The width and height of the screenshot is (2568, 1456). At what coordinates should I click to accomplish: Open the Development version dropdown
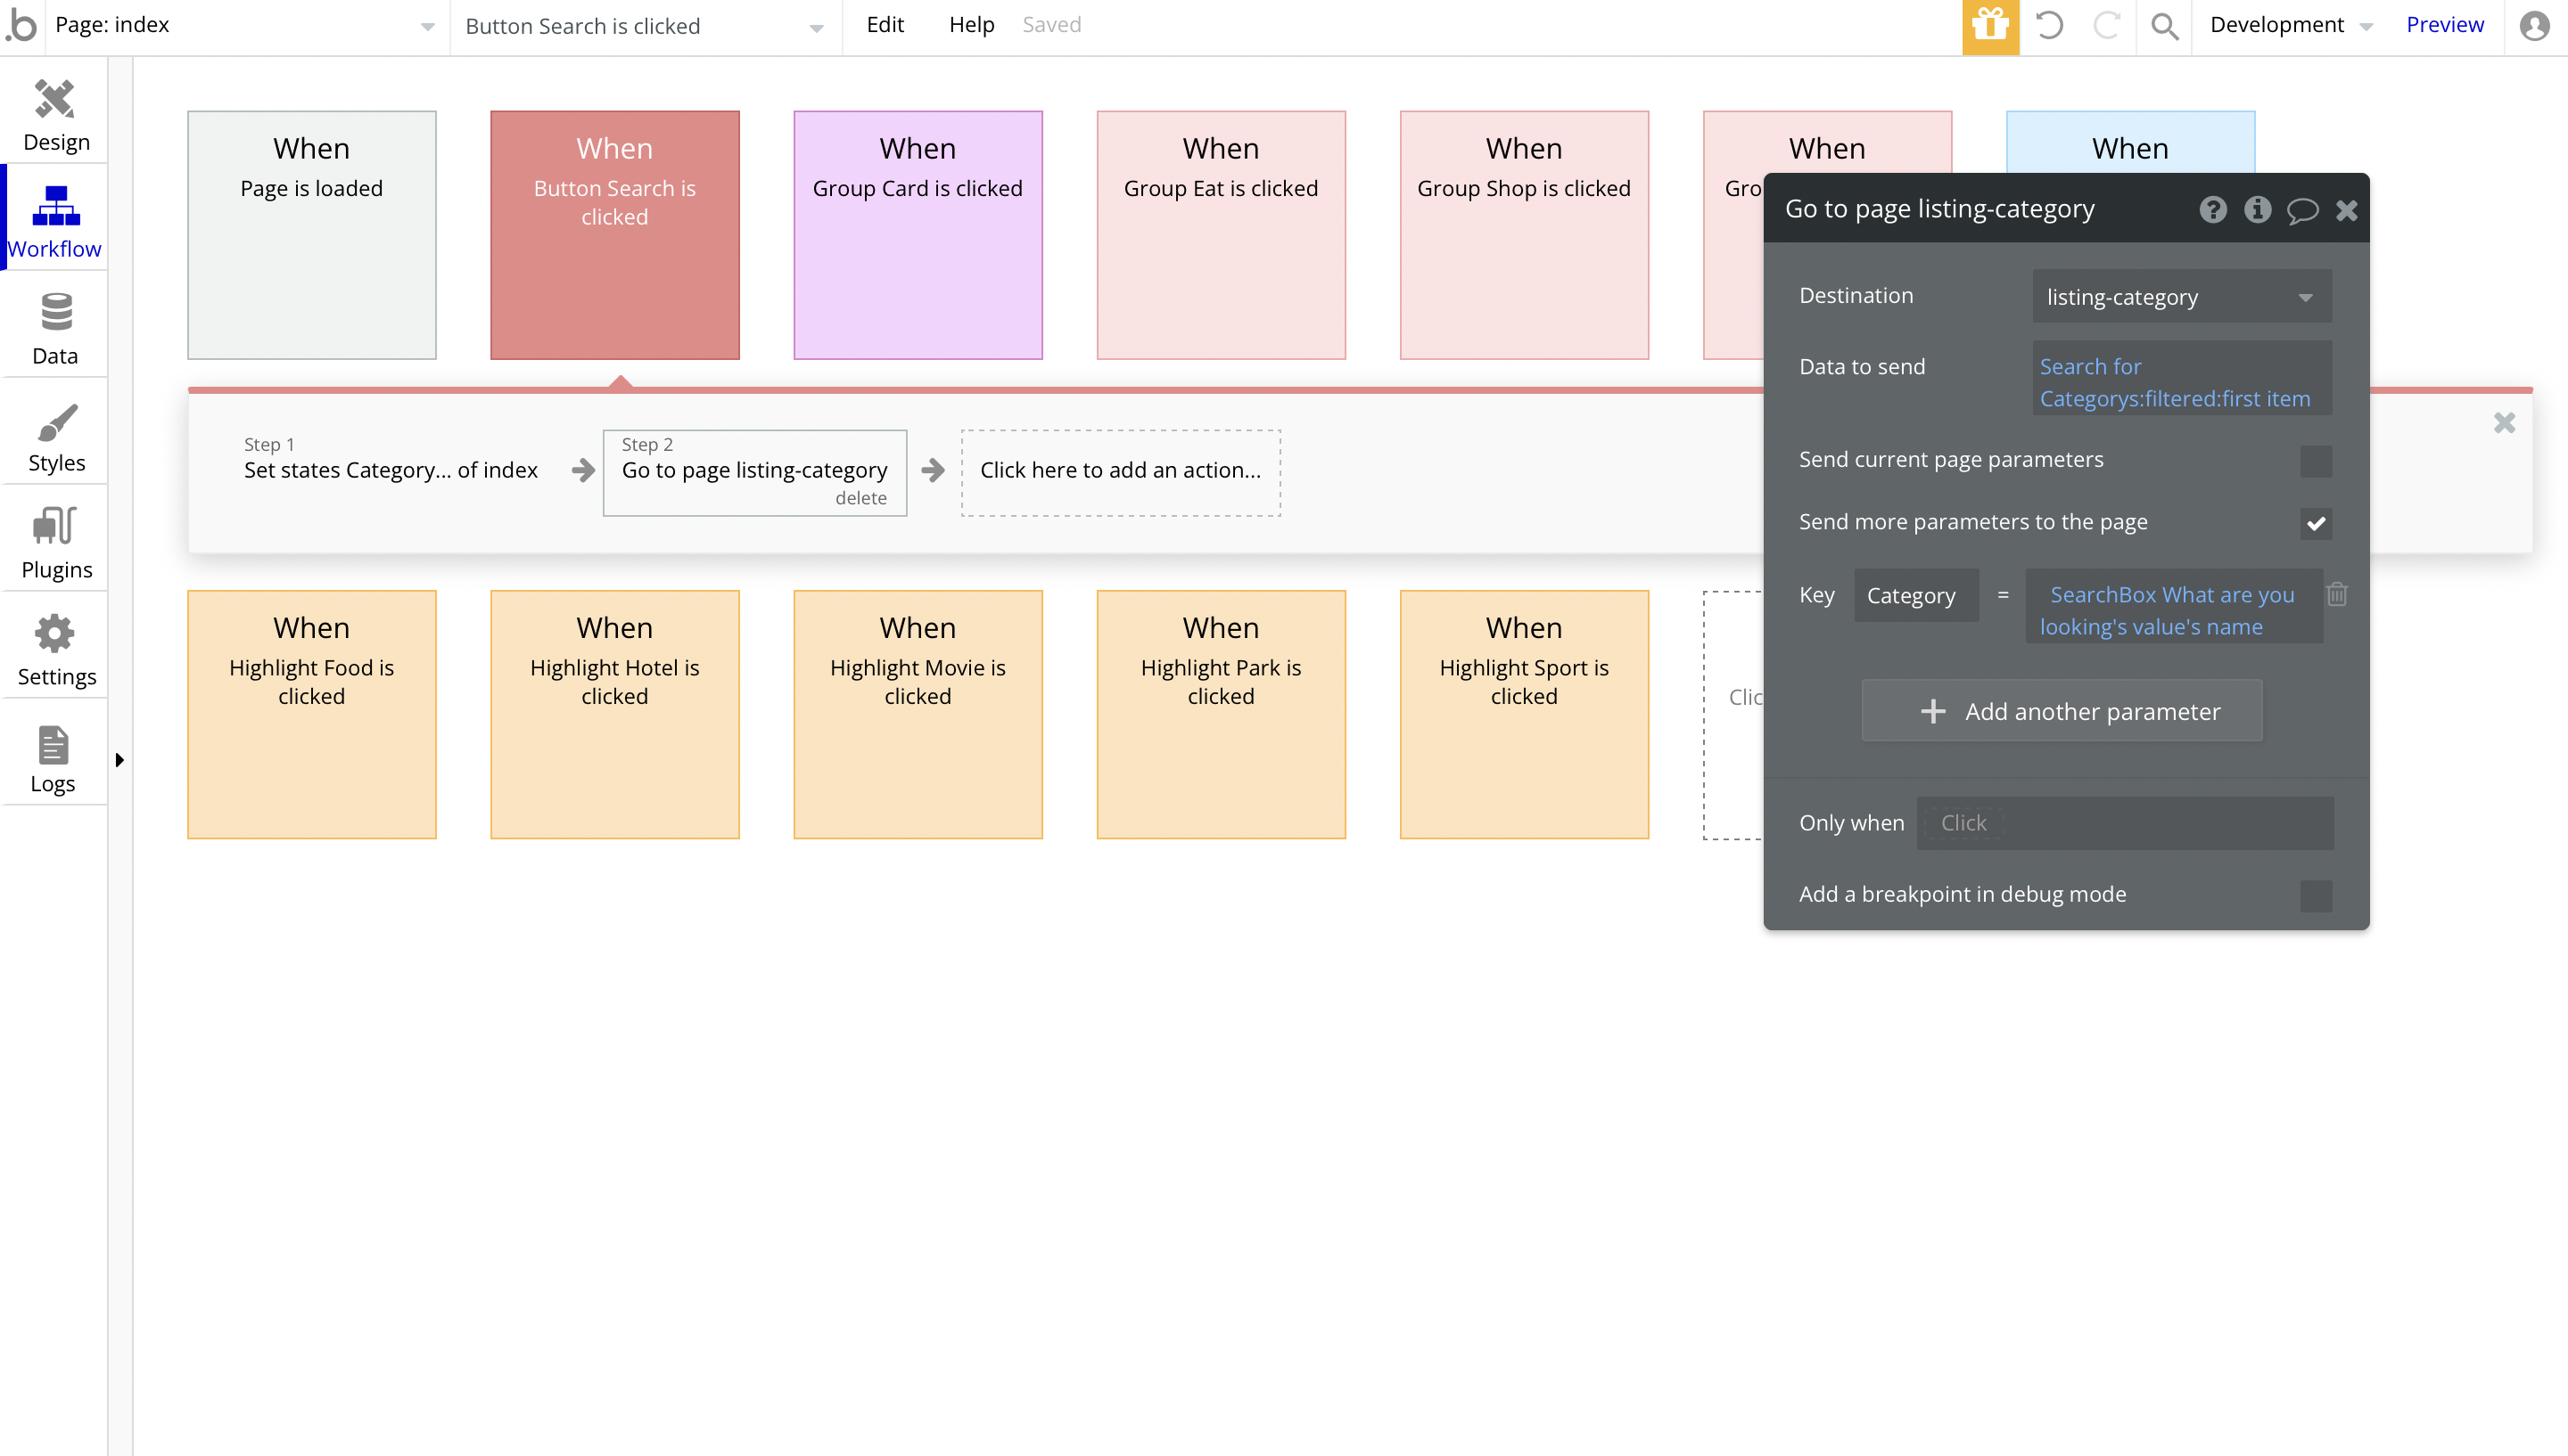point(2290,26)
